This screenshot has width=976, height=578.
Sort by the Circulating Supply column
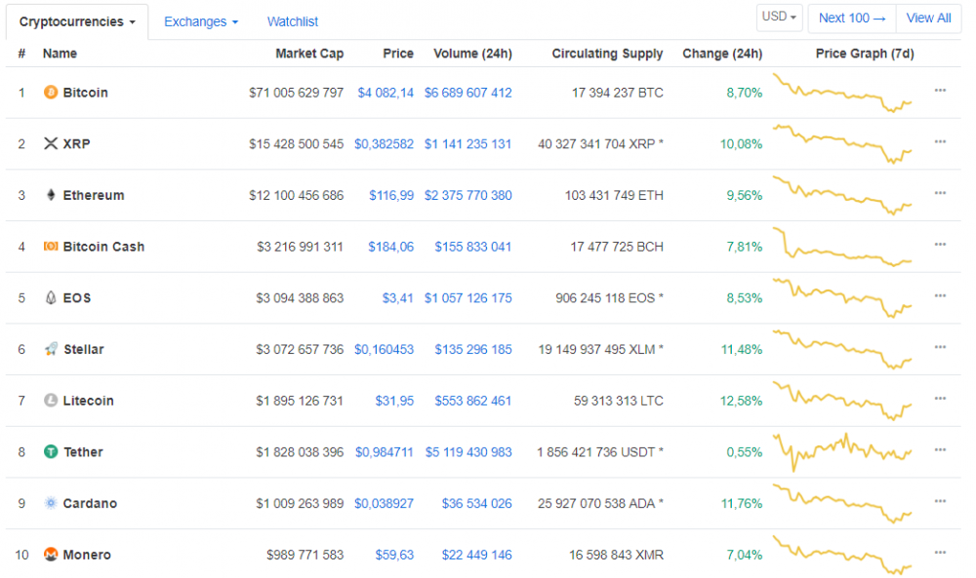[607, 54]
